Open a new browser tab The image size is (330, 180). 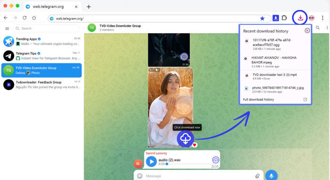89,7
